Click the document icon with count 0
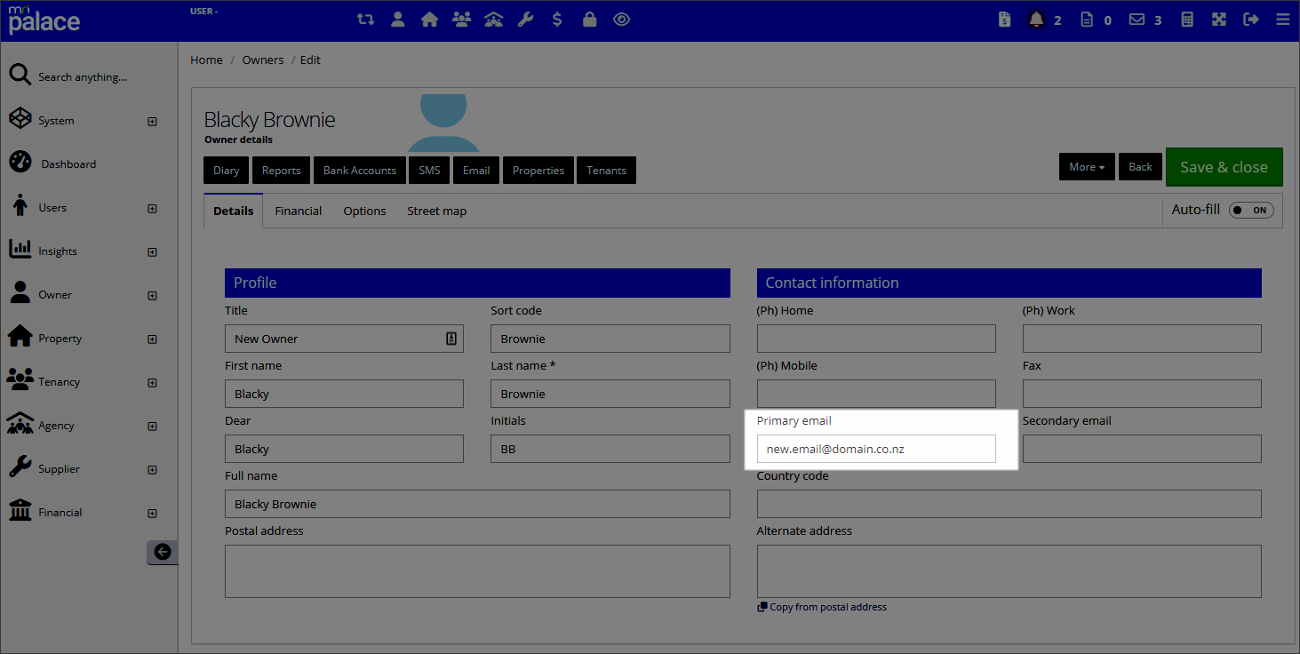Viewport: 1300px width, 654px height. [x=1086, y=19]
